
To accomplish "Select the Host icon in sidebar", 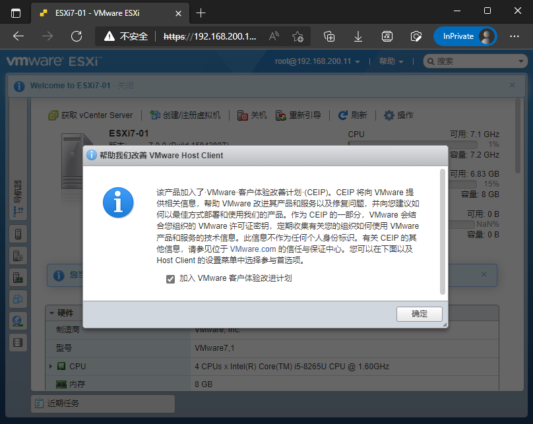I will 18,233.
